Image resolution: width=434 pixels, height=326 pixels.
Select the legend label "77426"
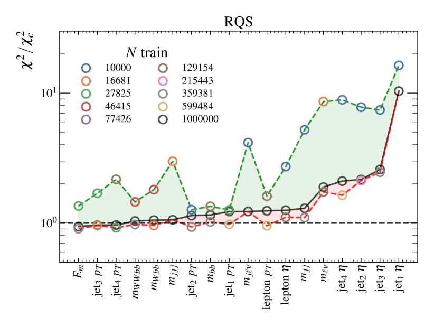(118, 119)
